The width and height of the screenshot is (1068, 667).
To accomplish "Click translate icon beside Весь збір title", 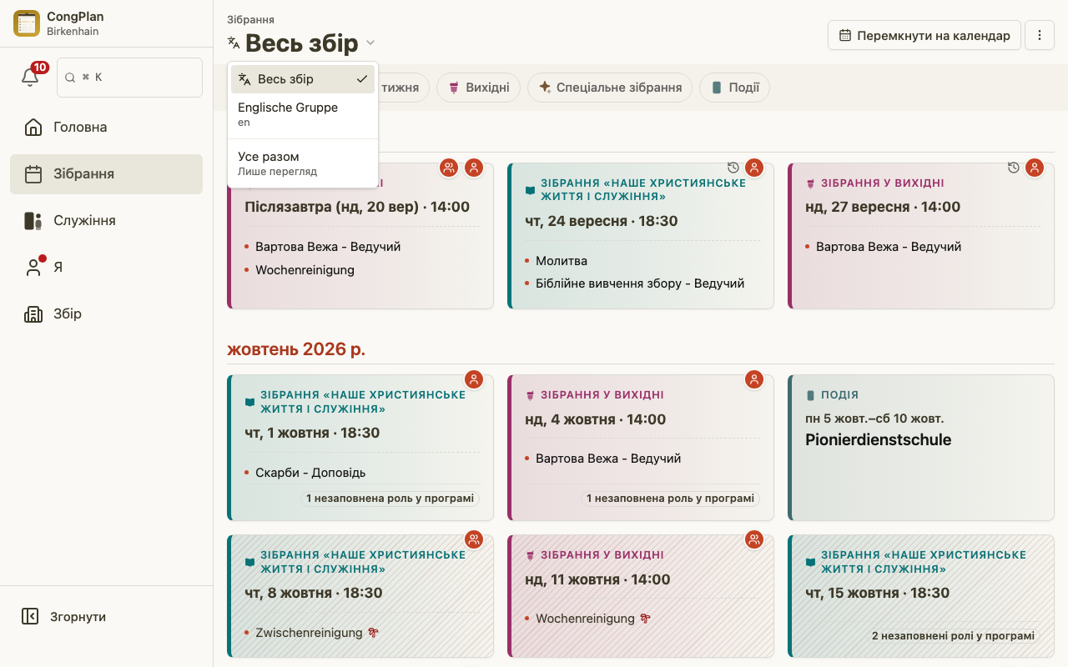I will pos(234,43).
